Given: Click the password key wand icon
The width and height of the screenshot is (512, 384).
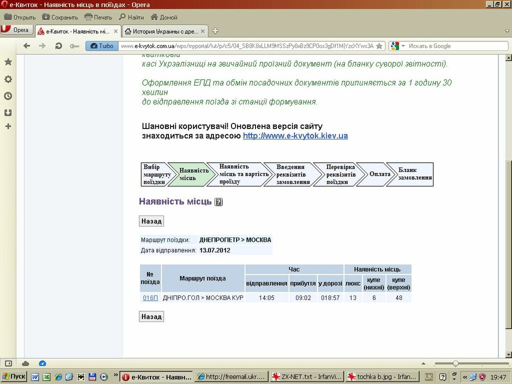Looking at the screenshot, I should coord(74,46).
